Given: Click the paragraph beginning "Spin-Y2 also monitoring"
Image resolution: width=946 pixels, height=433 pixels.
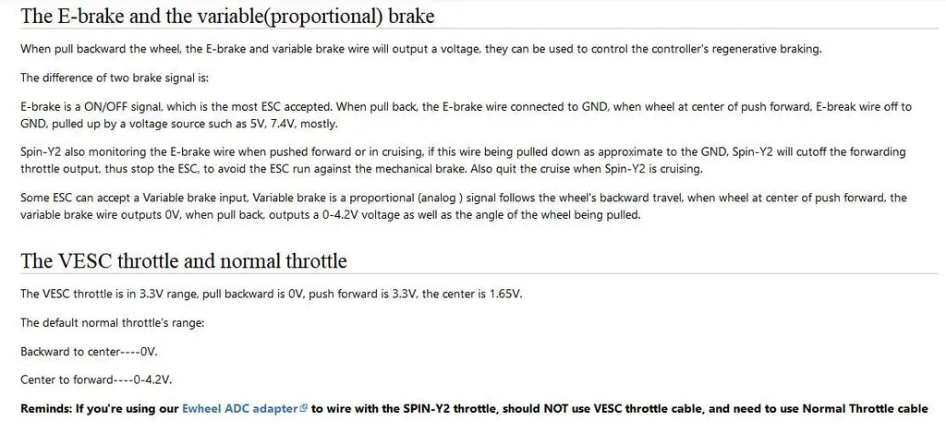Looking at the screenshot, I should click(x=464, y=160).
